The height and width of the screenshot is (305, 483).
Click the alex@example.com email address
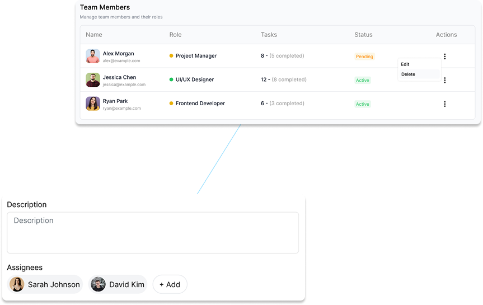tap(121, 60)
